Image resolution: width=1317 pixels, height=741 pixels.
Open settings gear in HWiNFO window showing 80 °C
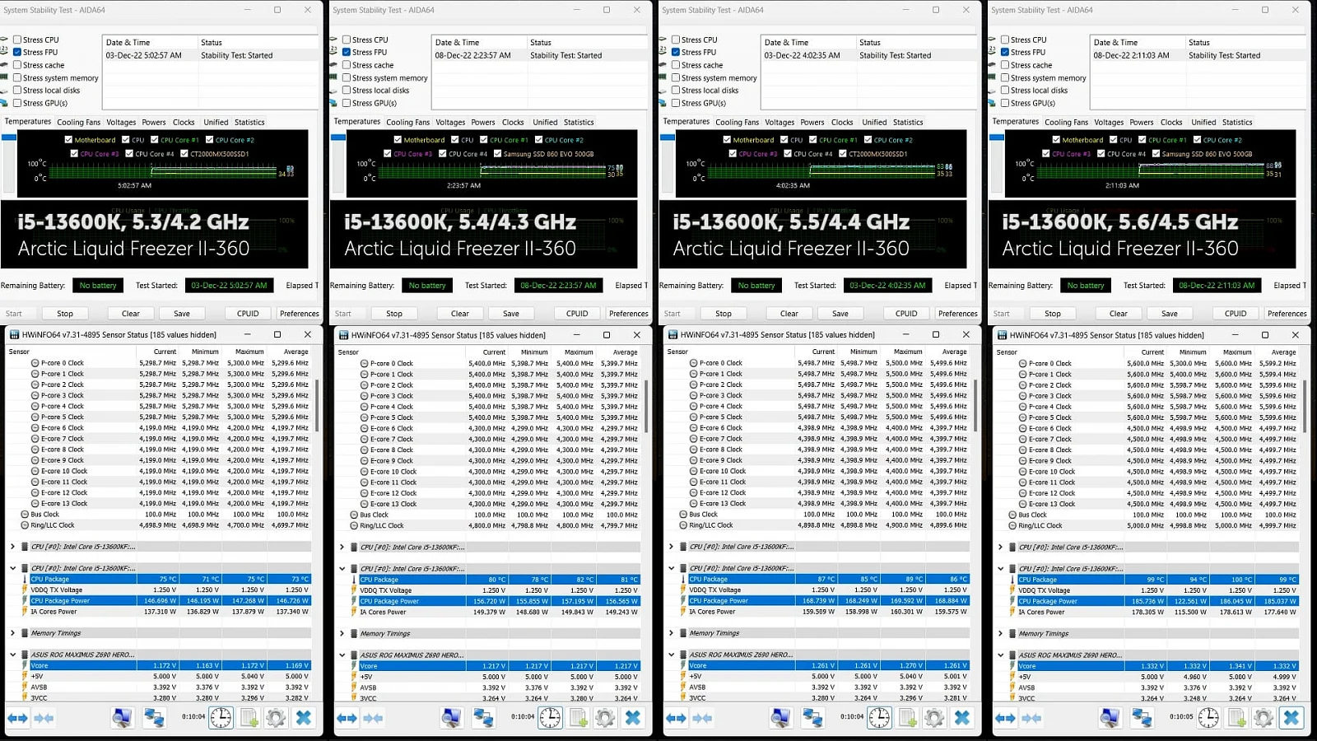[x=605, y=718]
